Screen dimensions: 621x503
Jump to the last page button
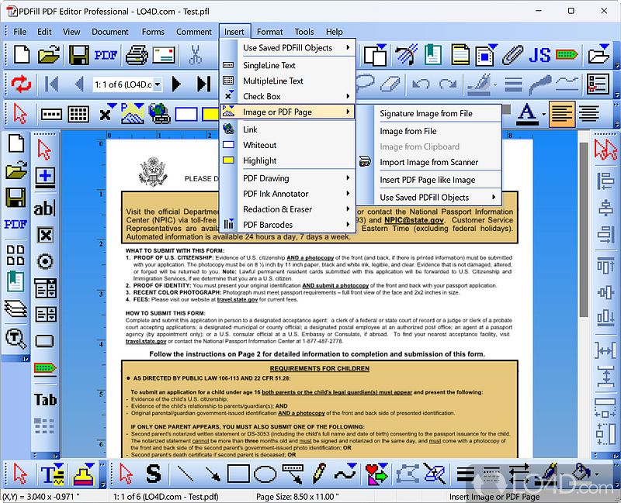tap(204, 84)
